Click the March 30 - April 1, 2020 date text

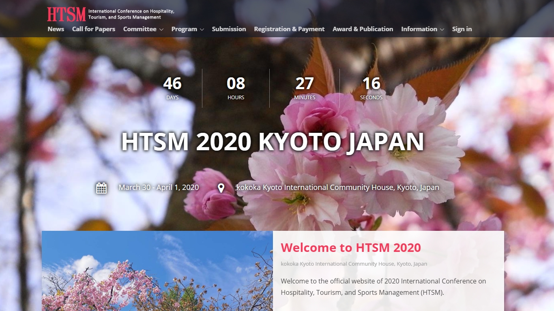click(x=159, y=187)
